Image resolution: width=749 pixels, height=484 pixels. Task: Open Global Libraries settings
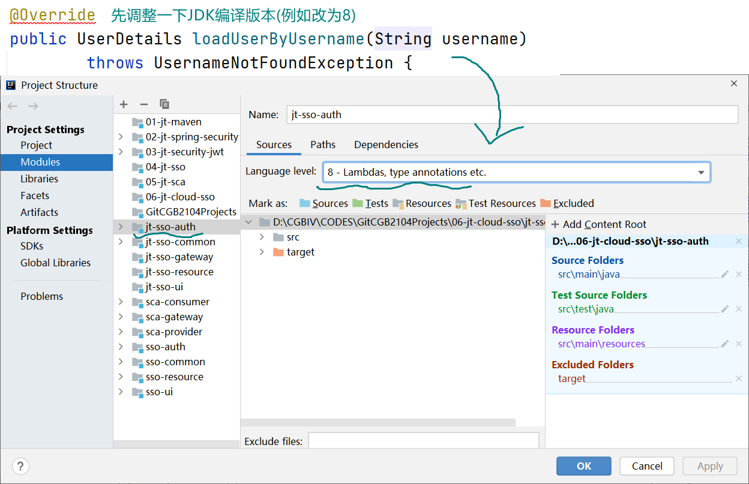(x=55, y=263)
